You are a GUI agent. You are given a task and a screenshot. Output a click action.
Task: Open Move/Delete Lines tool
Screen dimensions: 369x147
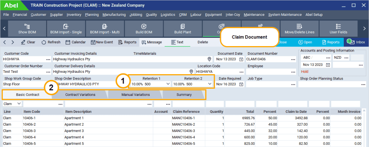coord(299,28)
